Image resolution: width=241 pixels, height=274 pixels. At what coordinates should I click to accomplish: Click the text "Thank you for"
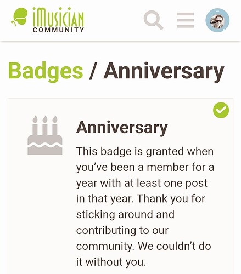click(171, 198)
